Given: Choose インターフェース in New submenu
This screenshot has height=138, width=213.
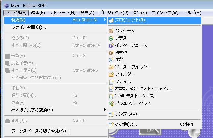Looking at the screenshot, I should tap(154, 45).
